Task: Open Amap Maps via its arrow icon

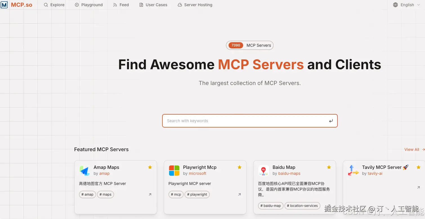Action: coord(150,195)
